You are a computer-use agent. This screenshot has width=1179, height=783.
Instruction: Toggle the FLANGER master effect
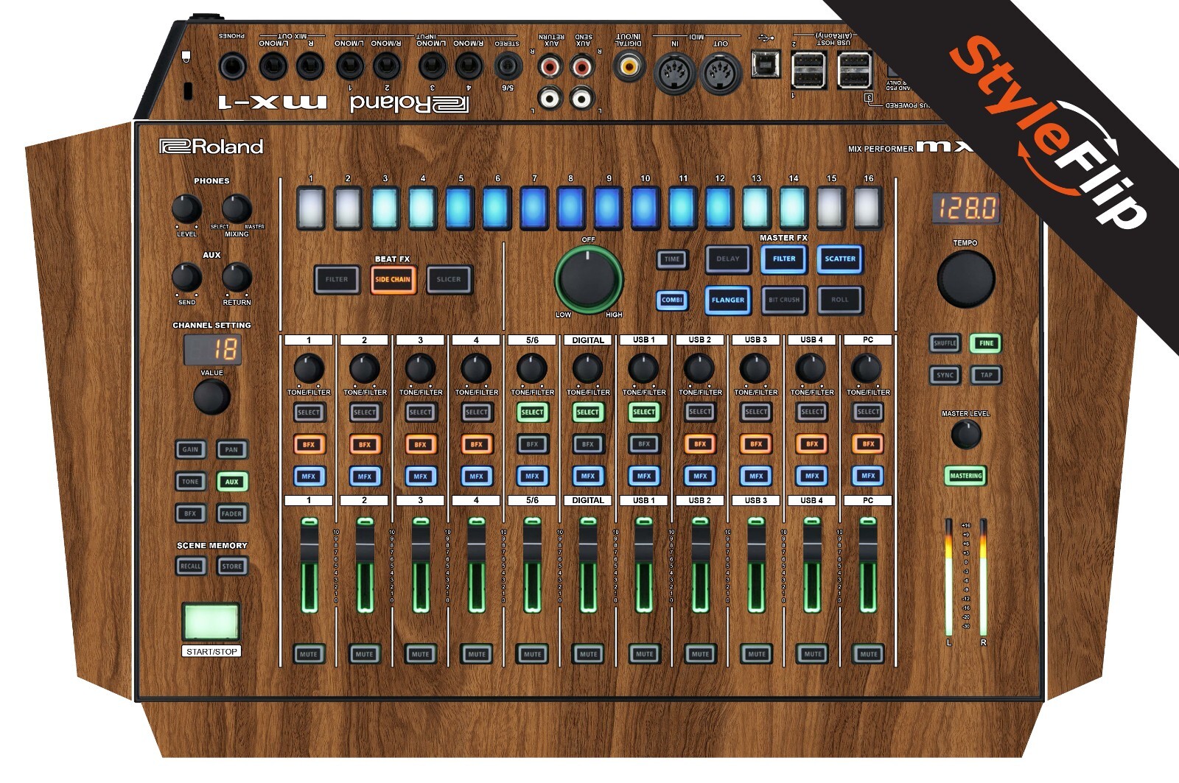click(728, 300)
